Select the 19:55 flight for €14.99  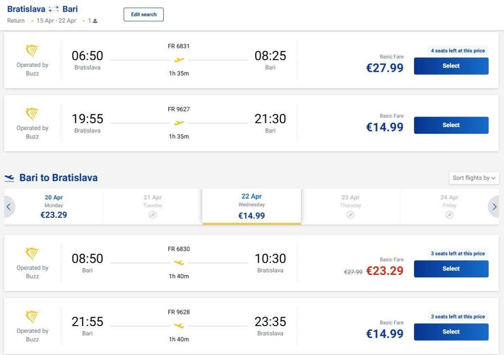point(451,125)
